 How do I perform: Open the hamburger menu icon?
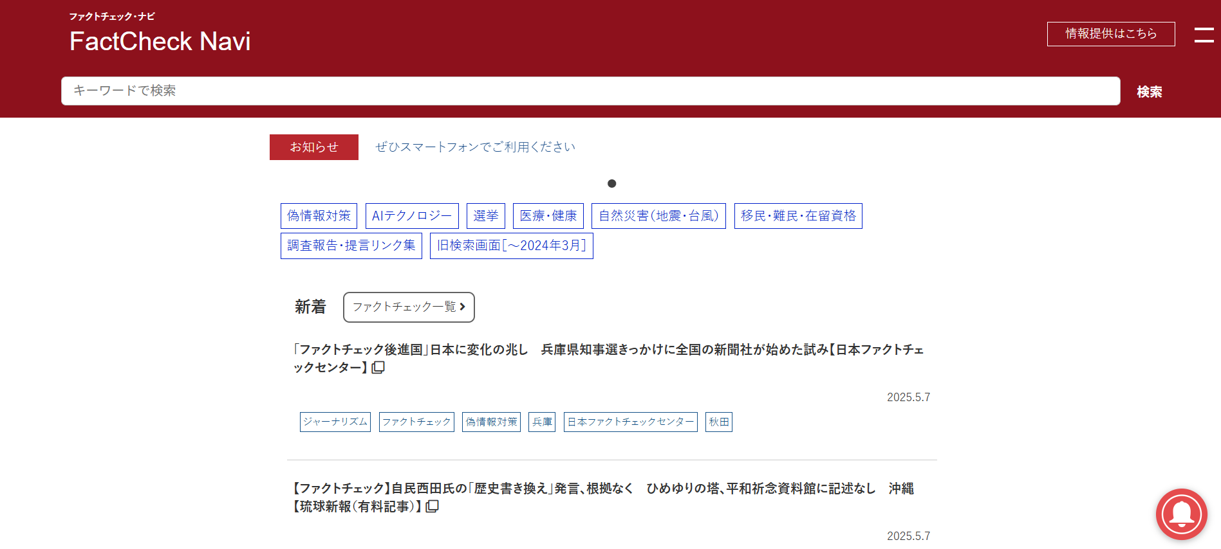1204,35
